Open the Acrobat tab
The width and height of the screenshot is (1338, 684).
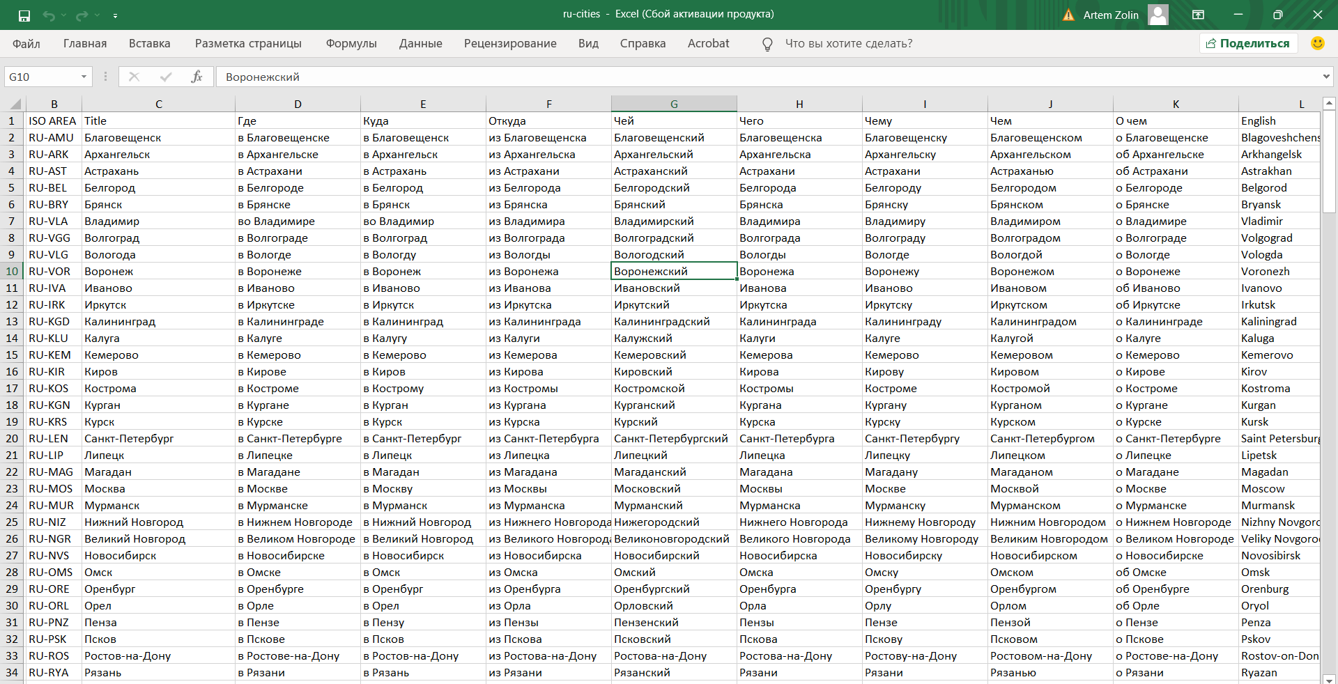709,43
